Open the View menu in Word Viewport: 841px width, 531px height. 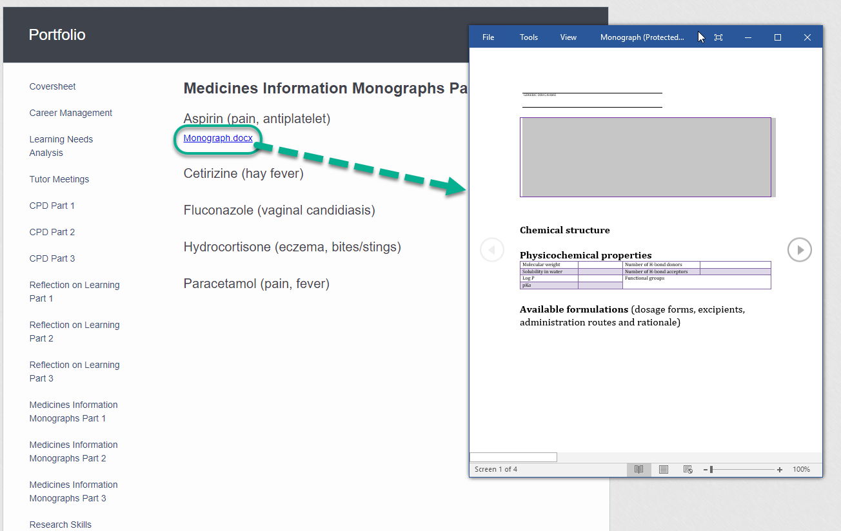568,37
